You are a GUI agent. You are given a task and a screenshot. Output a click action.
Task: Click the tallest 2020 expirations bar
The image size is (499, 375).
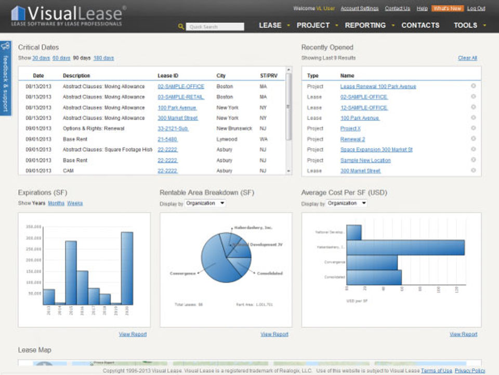click(x=127, y=268)
